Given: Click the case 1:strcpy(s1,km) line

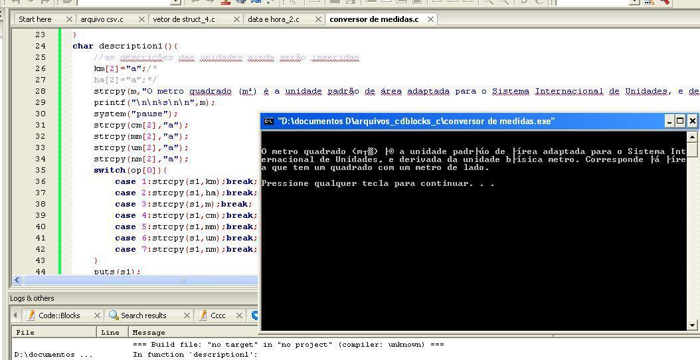Looking at the screenshot, I should [x=186, y=182].
